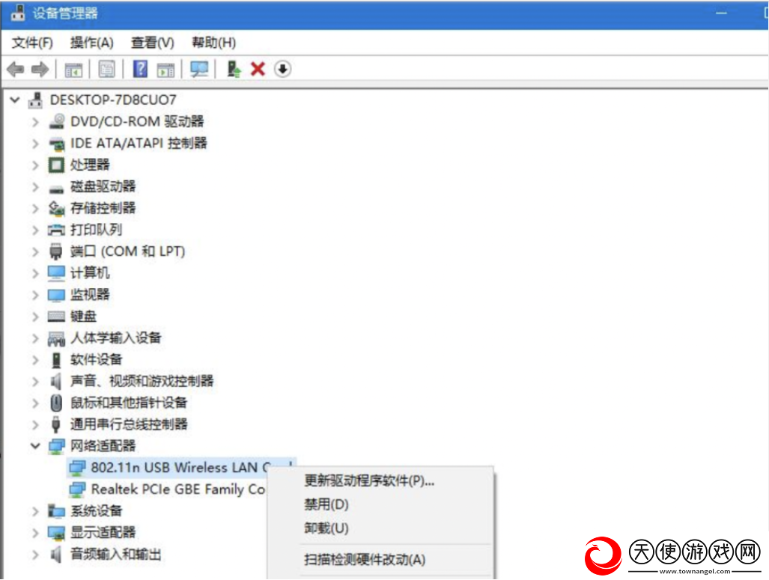Viewport: 769px width, 580px height.
Task: Click the 计算机 monitor icon
Action: click(x=56, y=273)
